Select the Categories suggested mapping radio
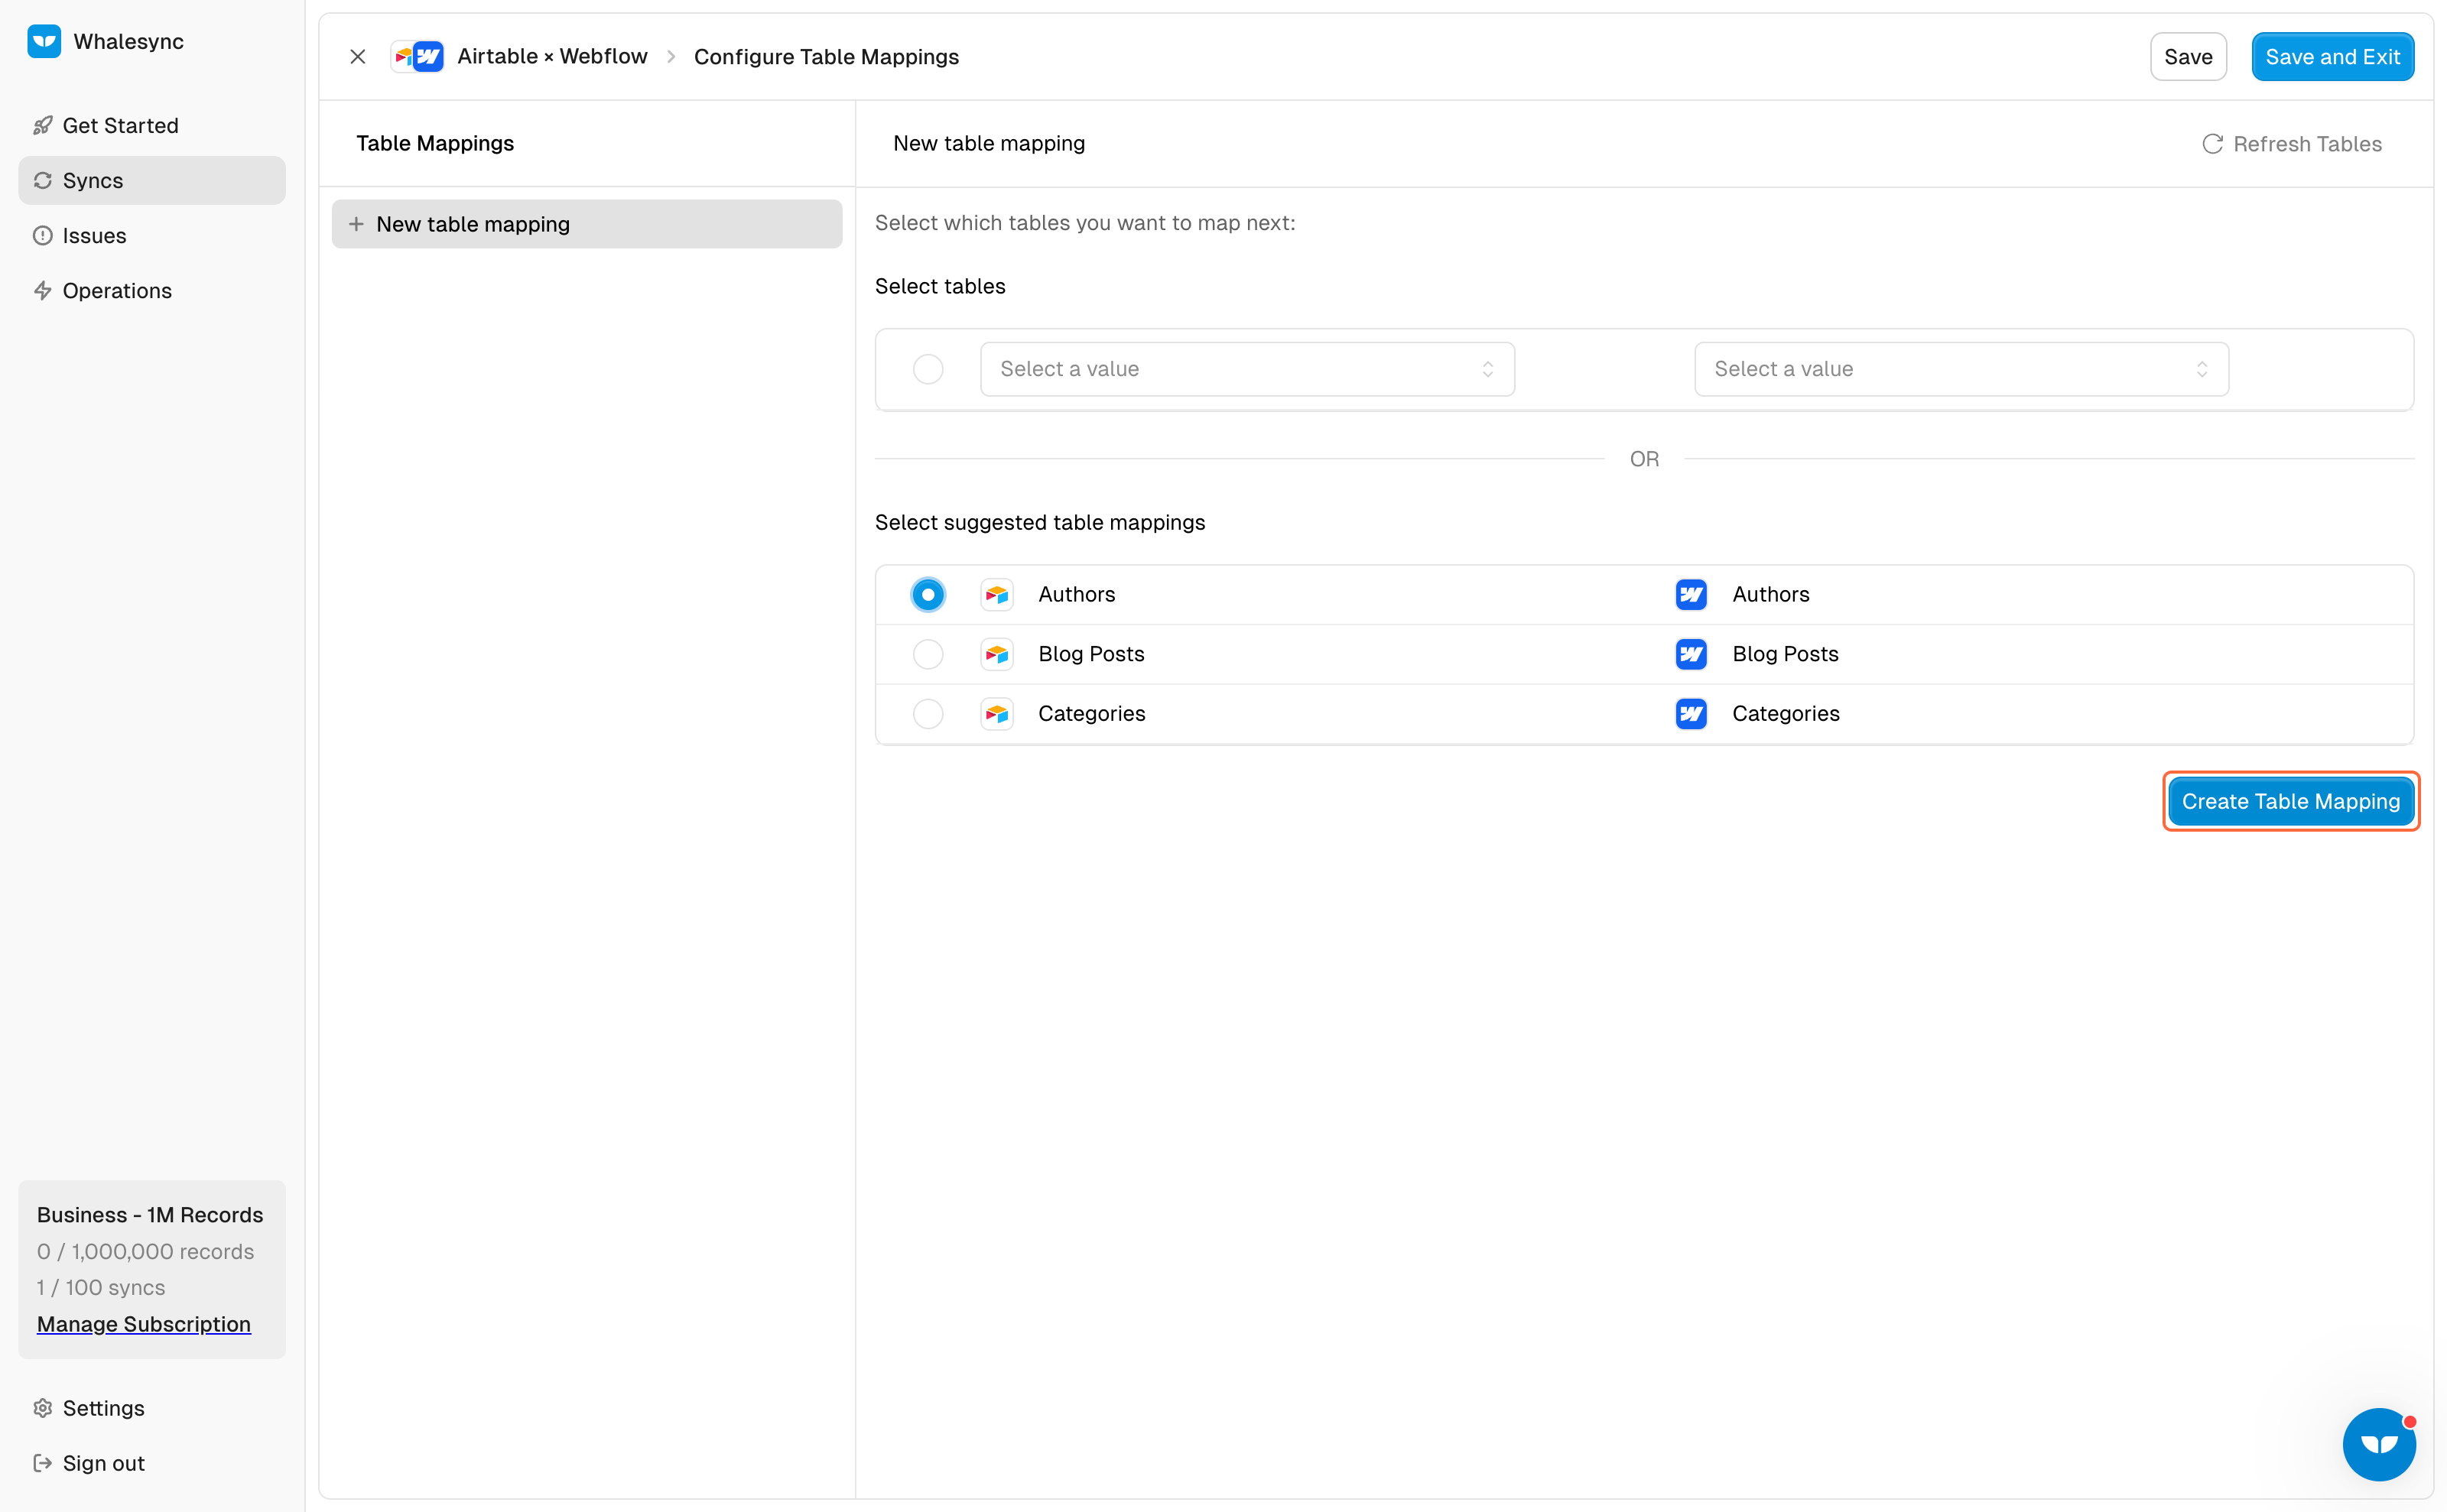The width and height of the screenshot is (2447, 1512). coord(928,714)
